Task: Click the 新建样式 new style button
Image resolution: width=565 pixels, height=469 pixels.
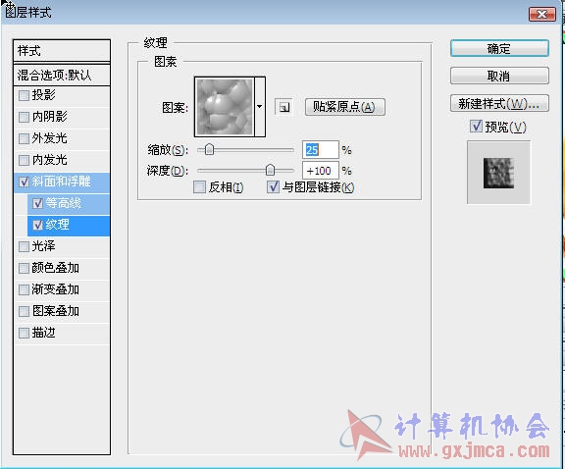Action: 499,104
